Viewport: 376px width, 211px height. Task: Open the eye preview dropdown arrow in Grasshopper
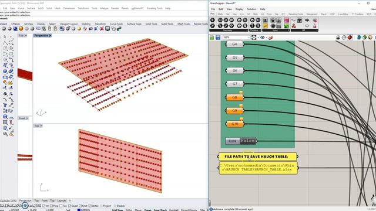(x=266, y=38)
